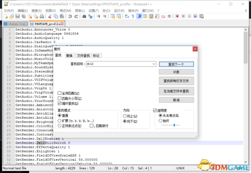
Task: Open the 视图(V) menu
Action: (51, 11)
